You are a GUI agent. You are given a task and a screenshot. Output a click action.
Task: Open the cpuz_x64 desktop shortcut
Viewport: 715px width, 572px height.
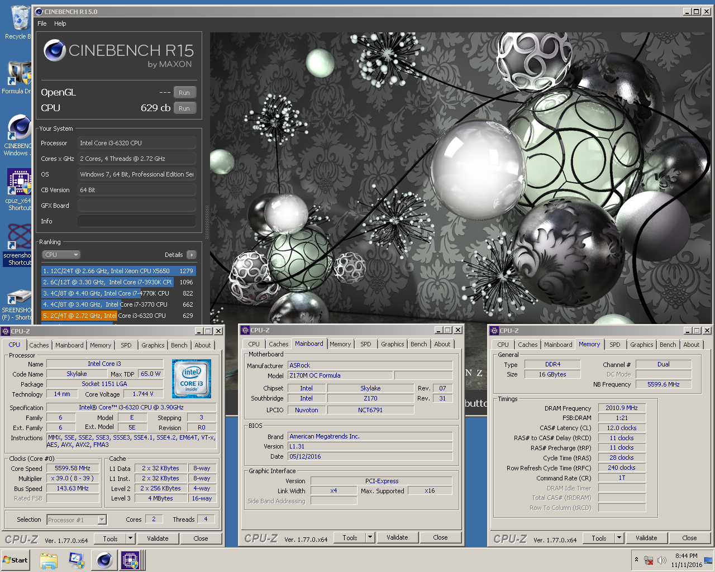click(x=19, y=190)
